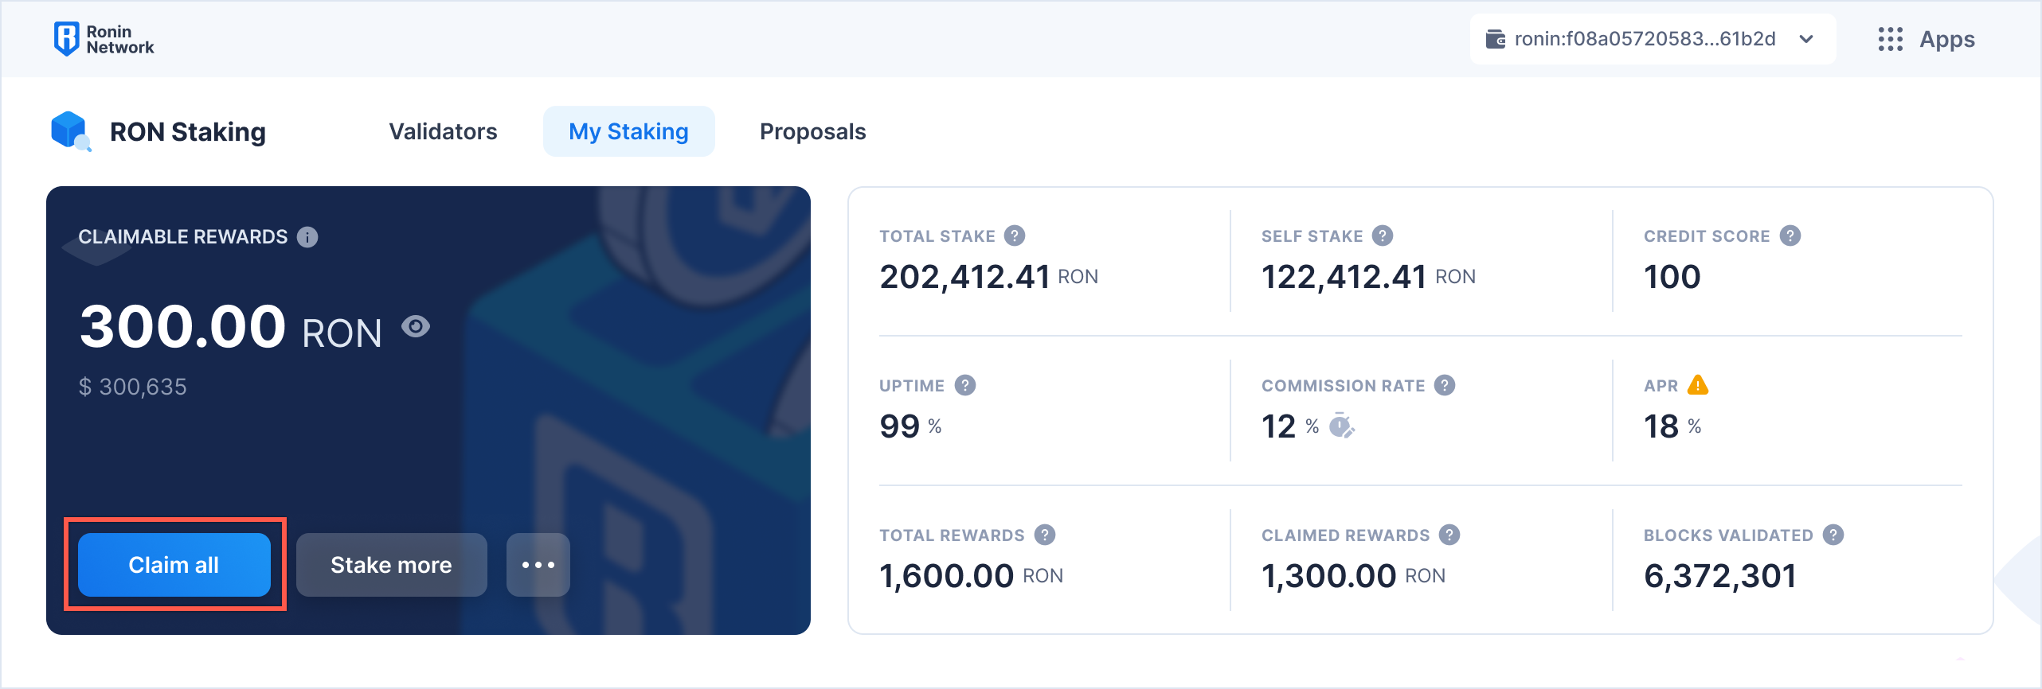Open the Apps grid icon

pos(1890,39)
